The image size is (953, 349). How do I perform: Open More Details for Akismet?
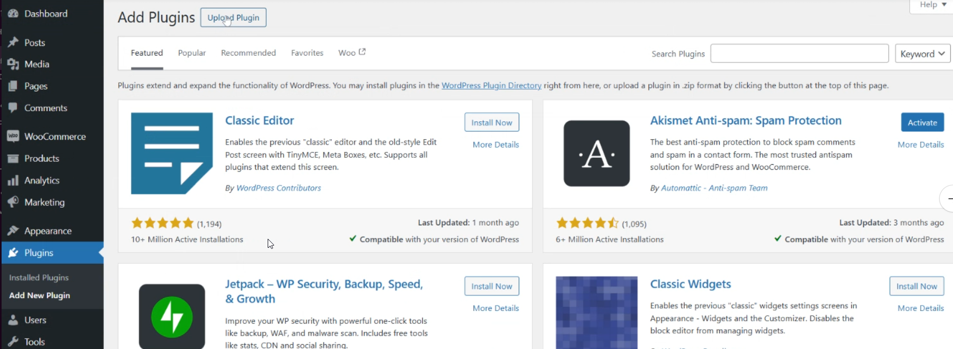click(x=921, y=145)
